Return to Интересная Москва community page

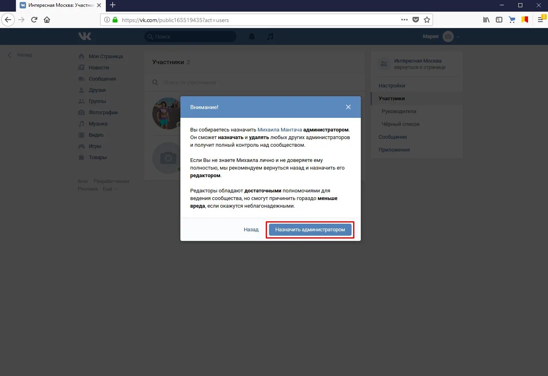pos(417,64)
